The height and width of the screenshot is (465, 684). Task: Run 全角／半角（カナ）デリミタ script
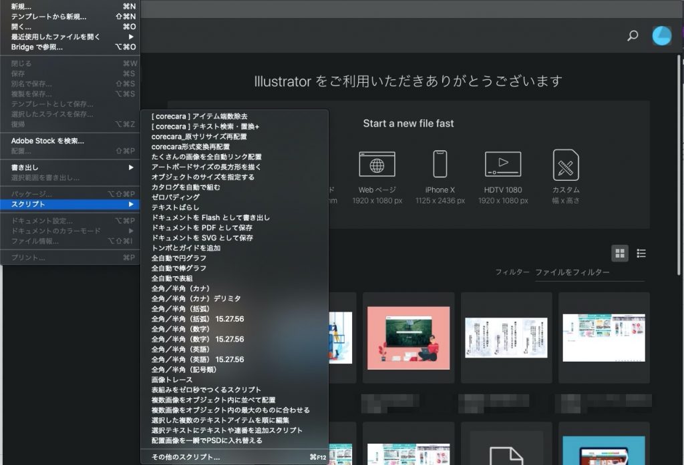point(234,298)
